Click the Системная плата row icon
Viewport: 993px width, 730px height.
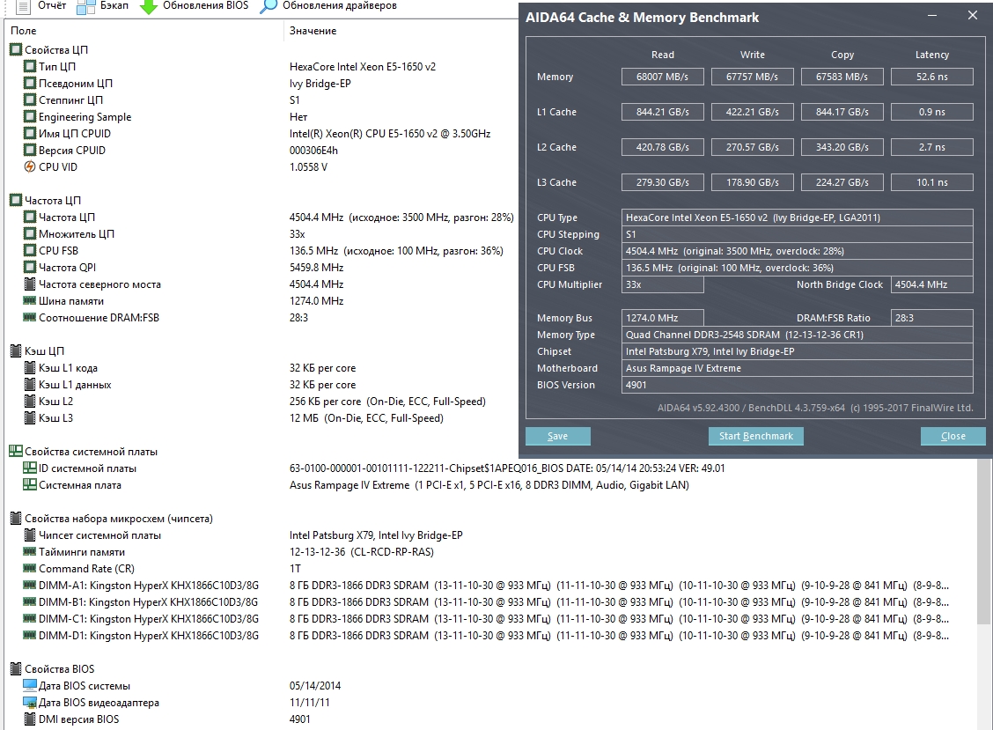tap(30, 485)
